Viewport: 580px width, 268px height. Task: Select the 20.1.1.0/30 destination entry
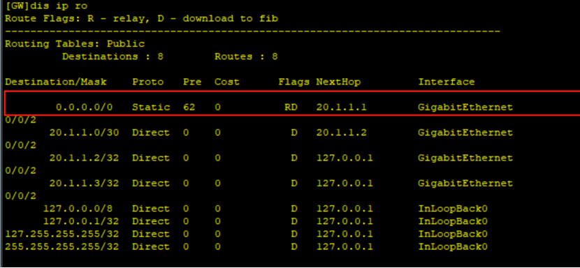tap(85, 133)
